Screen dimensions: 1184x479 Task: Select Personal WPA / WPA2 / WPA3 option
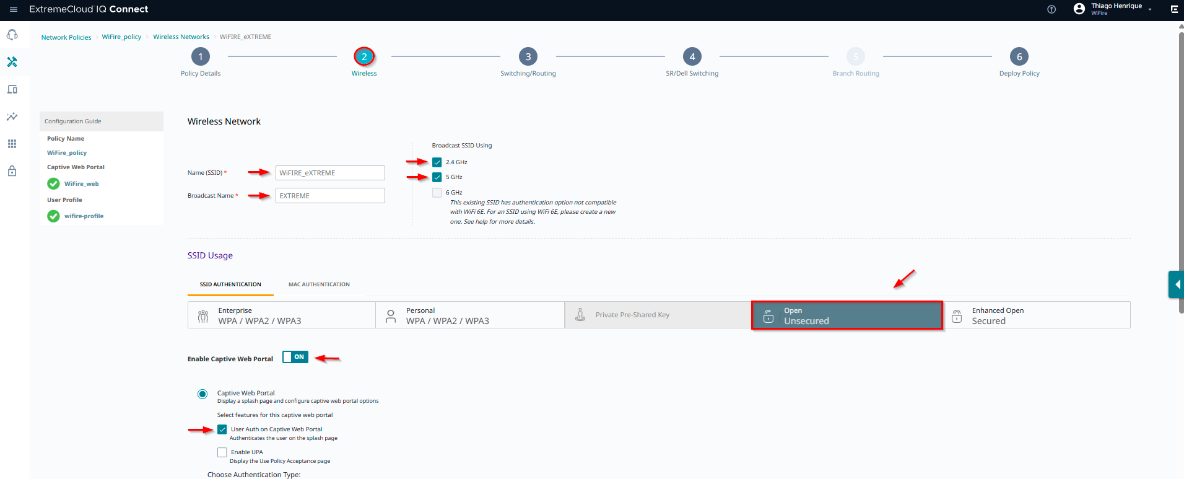470,315
